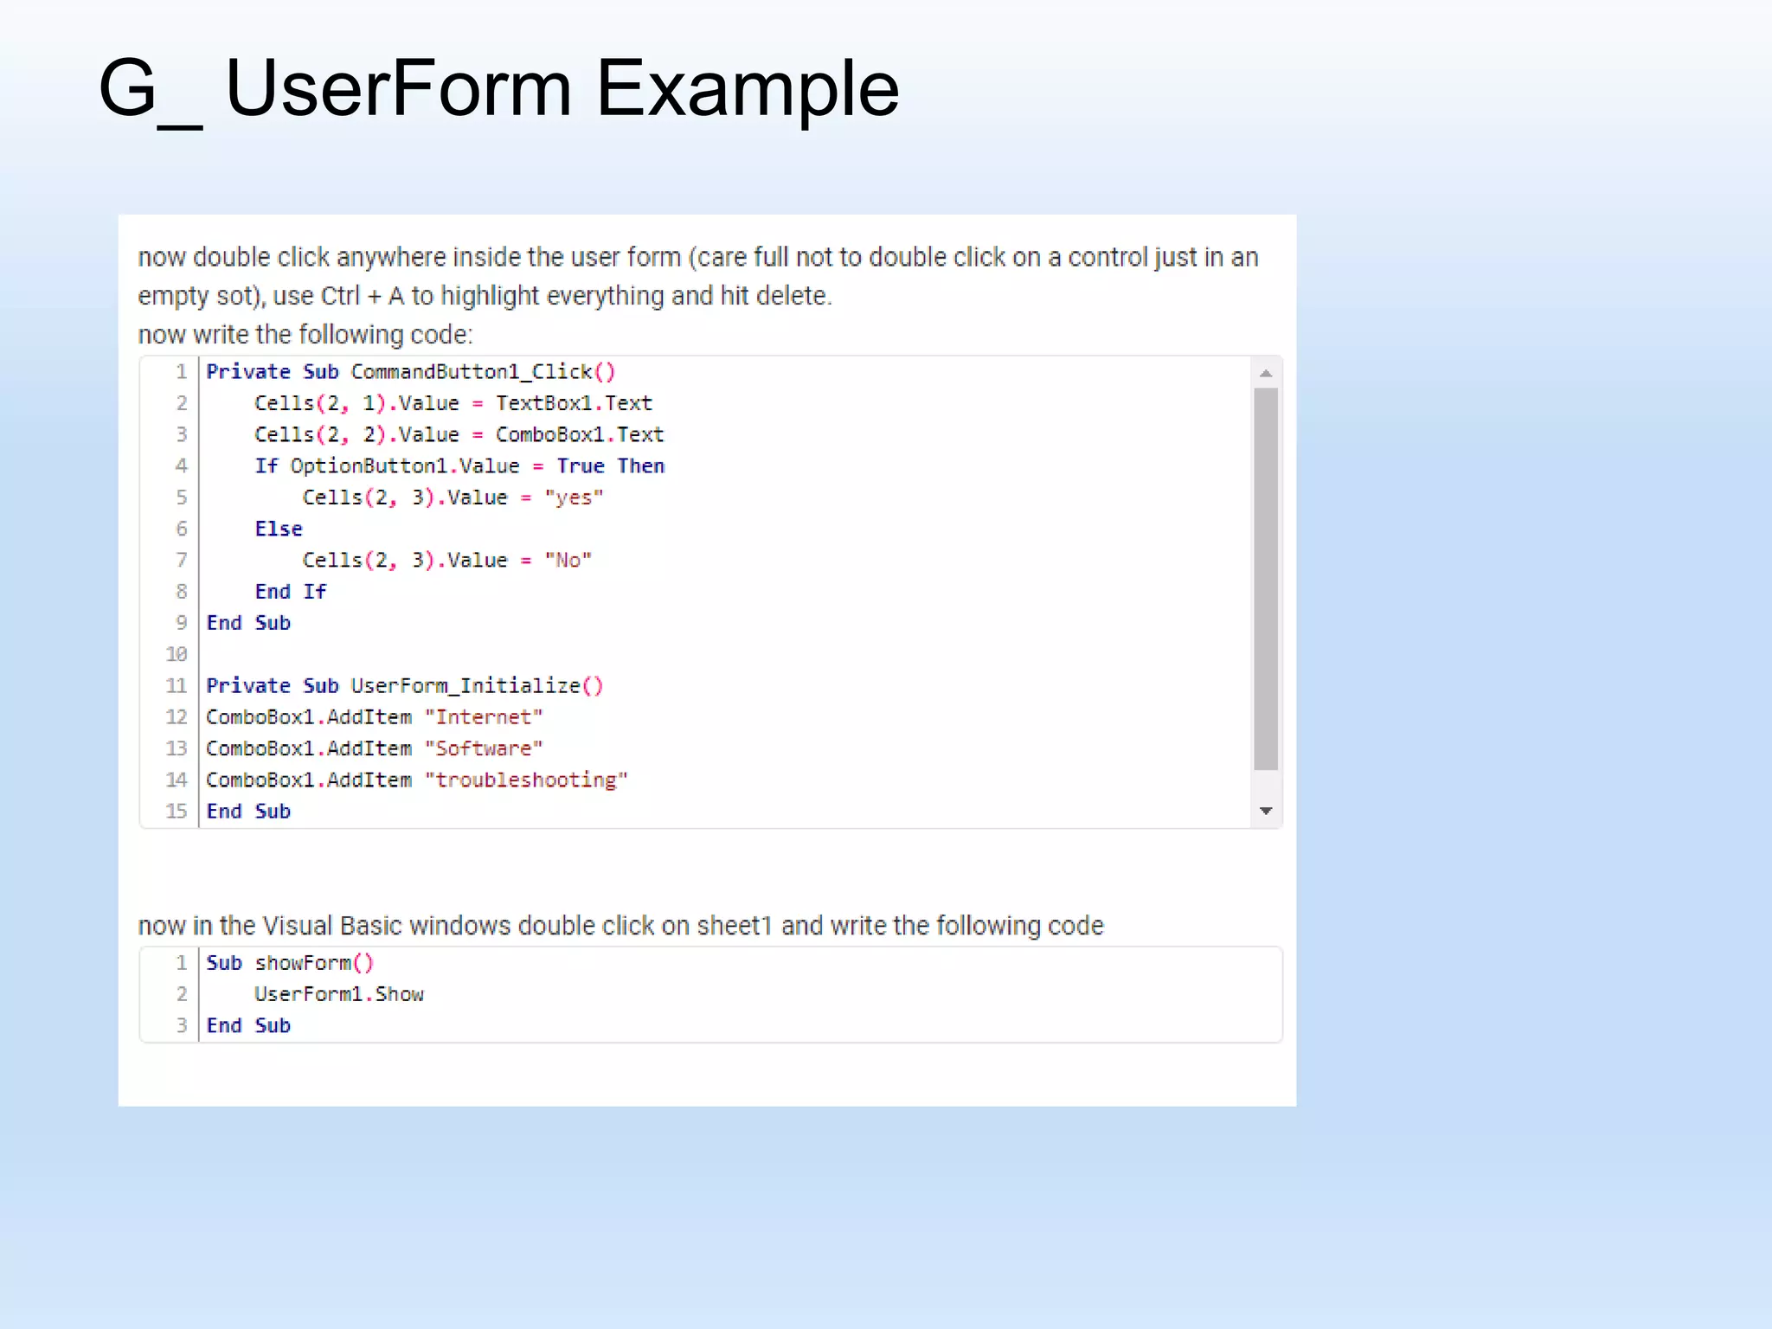Click the 'Sub showForm()' code line
Viewport: 1772px width, 1329px height.
pyautogui.click(x=290, y=963)
